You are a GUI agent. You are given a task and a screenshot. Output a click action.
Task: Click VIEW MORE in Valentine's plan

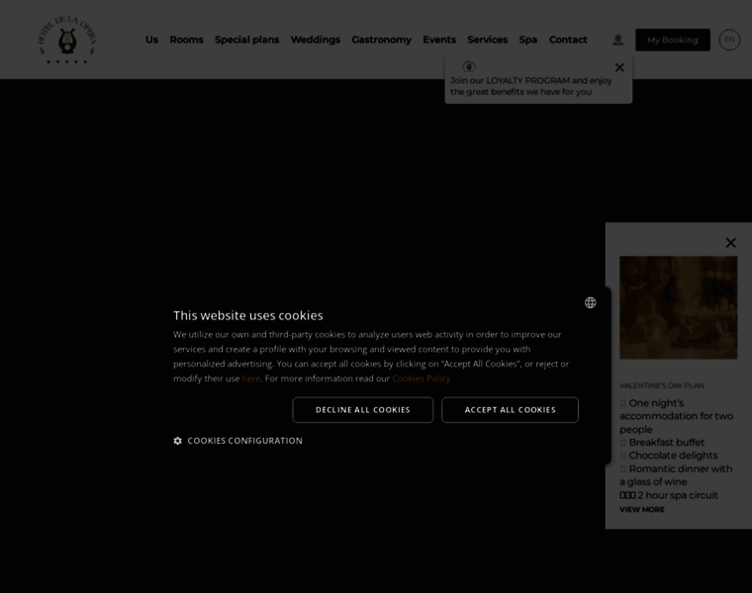pyautogui.click(x=642, y=510)
